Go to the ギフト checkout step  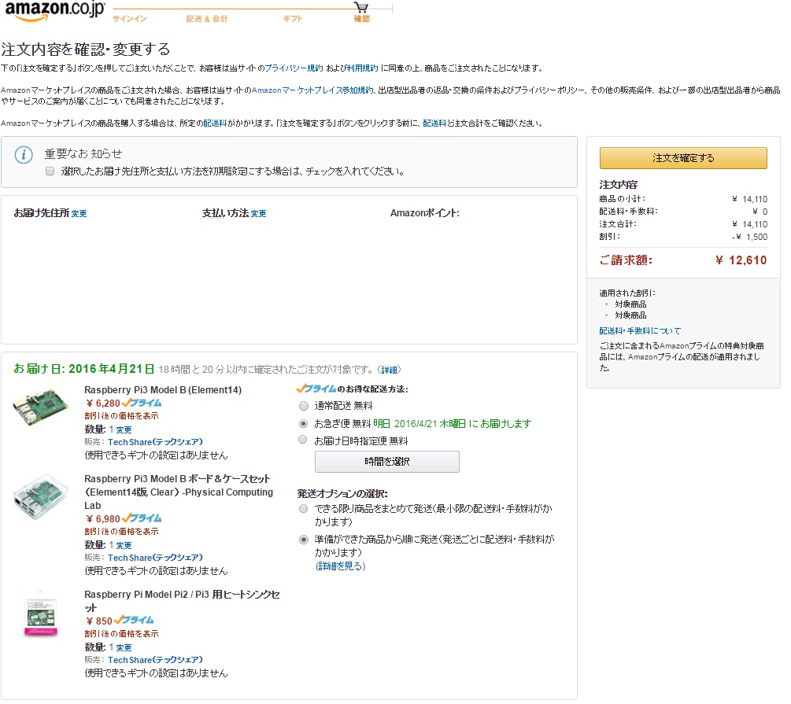pyautogui.click(x=293, y=18)
